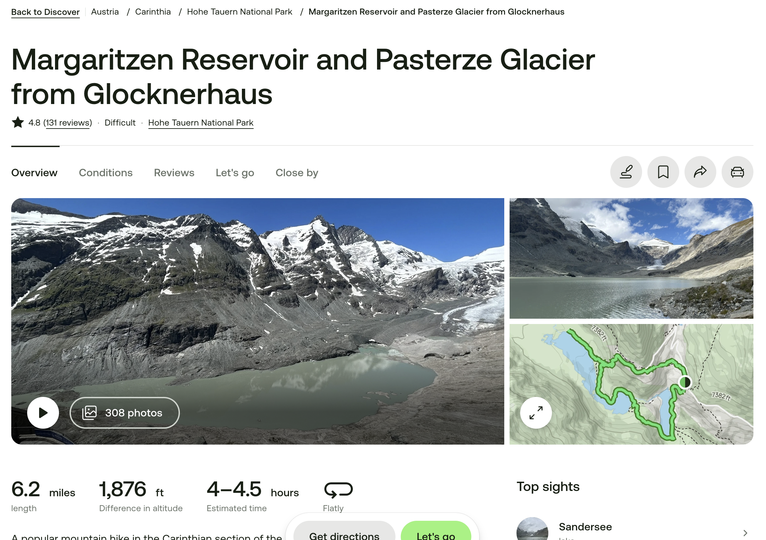Expand the trail map fullscreen
766x540 pixels.
tap(536, 412)
